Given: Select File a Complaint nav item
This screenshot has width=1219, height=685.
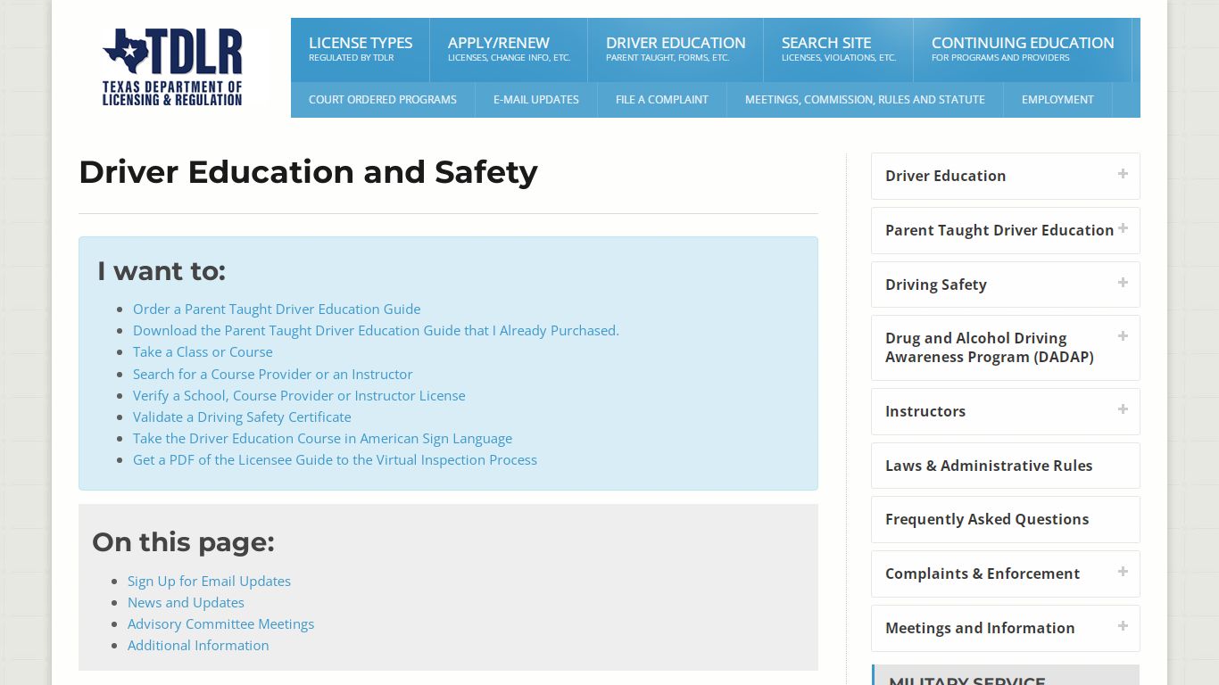Looking at the screenshot, I should [x=662, y=100].
